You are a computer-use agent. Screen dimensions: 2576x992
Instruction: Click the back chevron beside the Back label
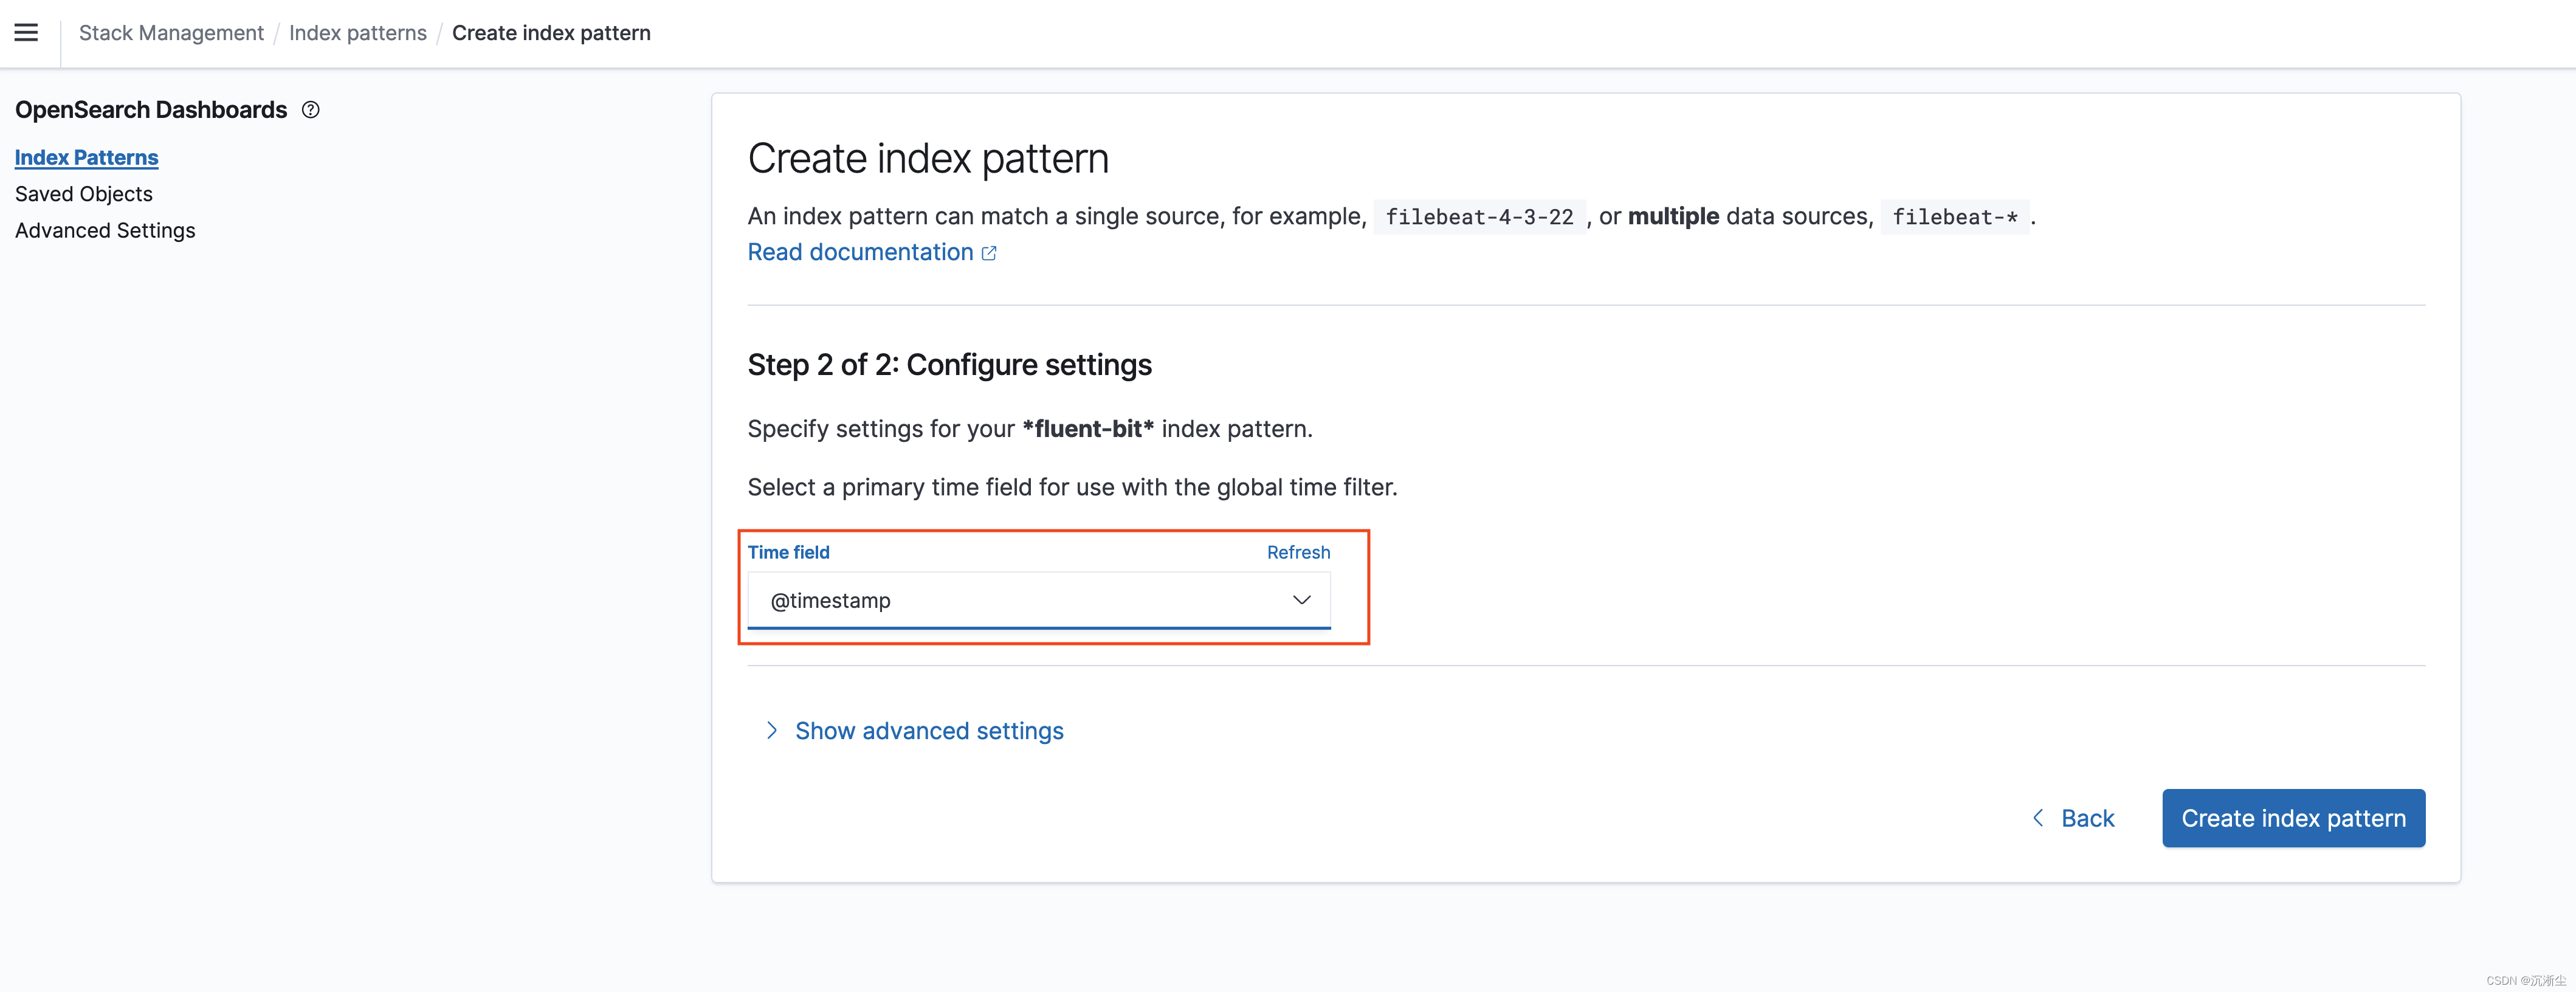pyautogui.click(x=2038, y=818)
